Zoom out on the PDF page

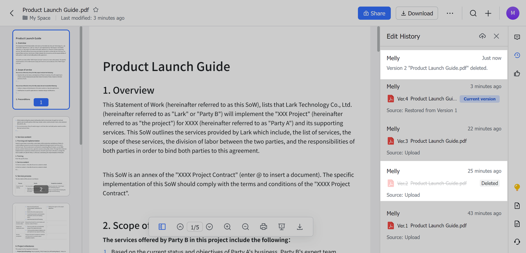(x=245, y=227)
